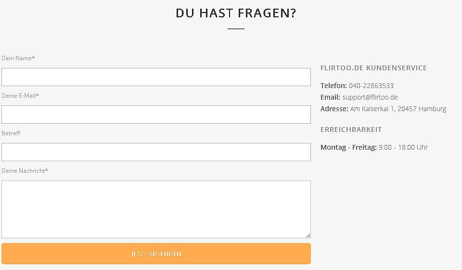Click the Deine Nachricht* label

pos(25,171)
